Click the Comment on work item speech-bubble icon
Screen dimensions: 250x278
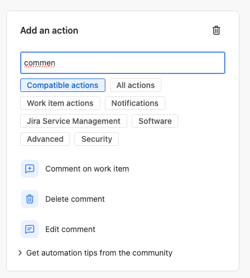tap(30, 169)
